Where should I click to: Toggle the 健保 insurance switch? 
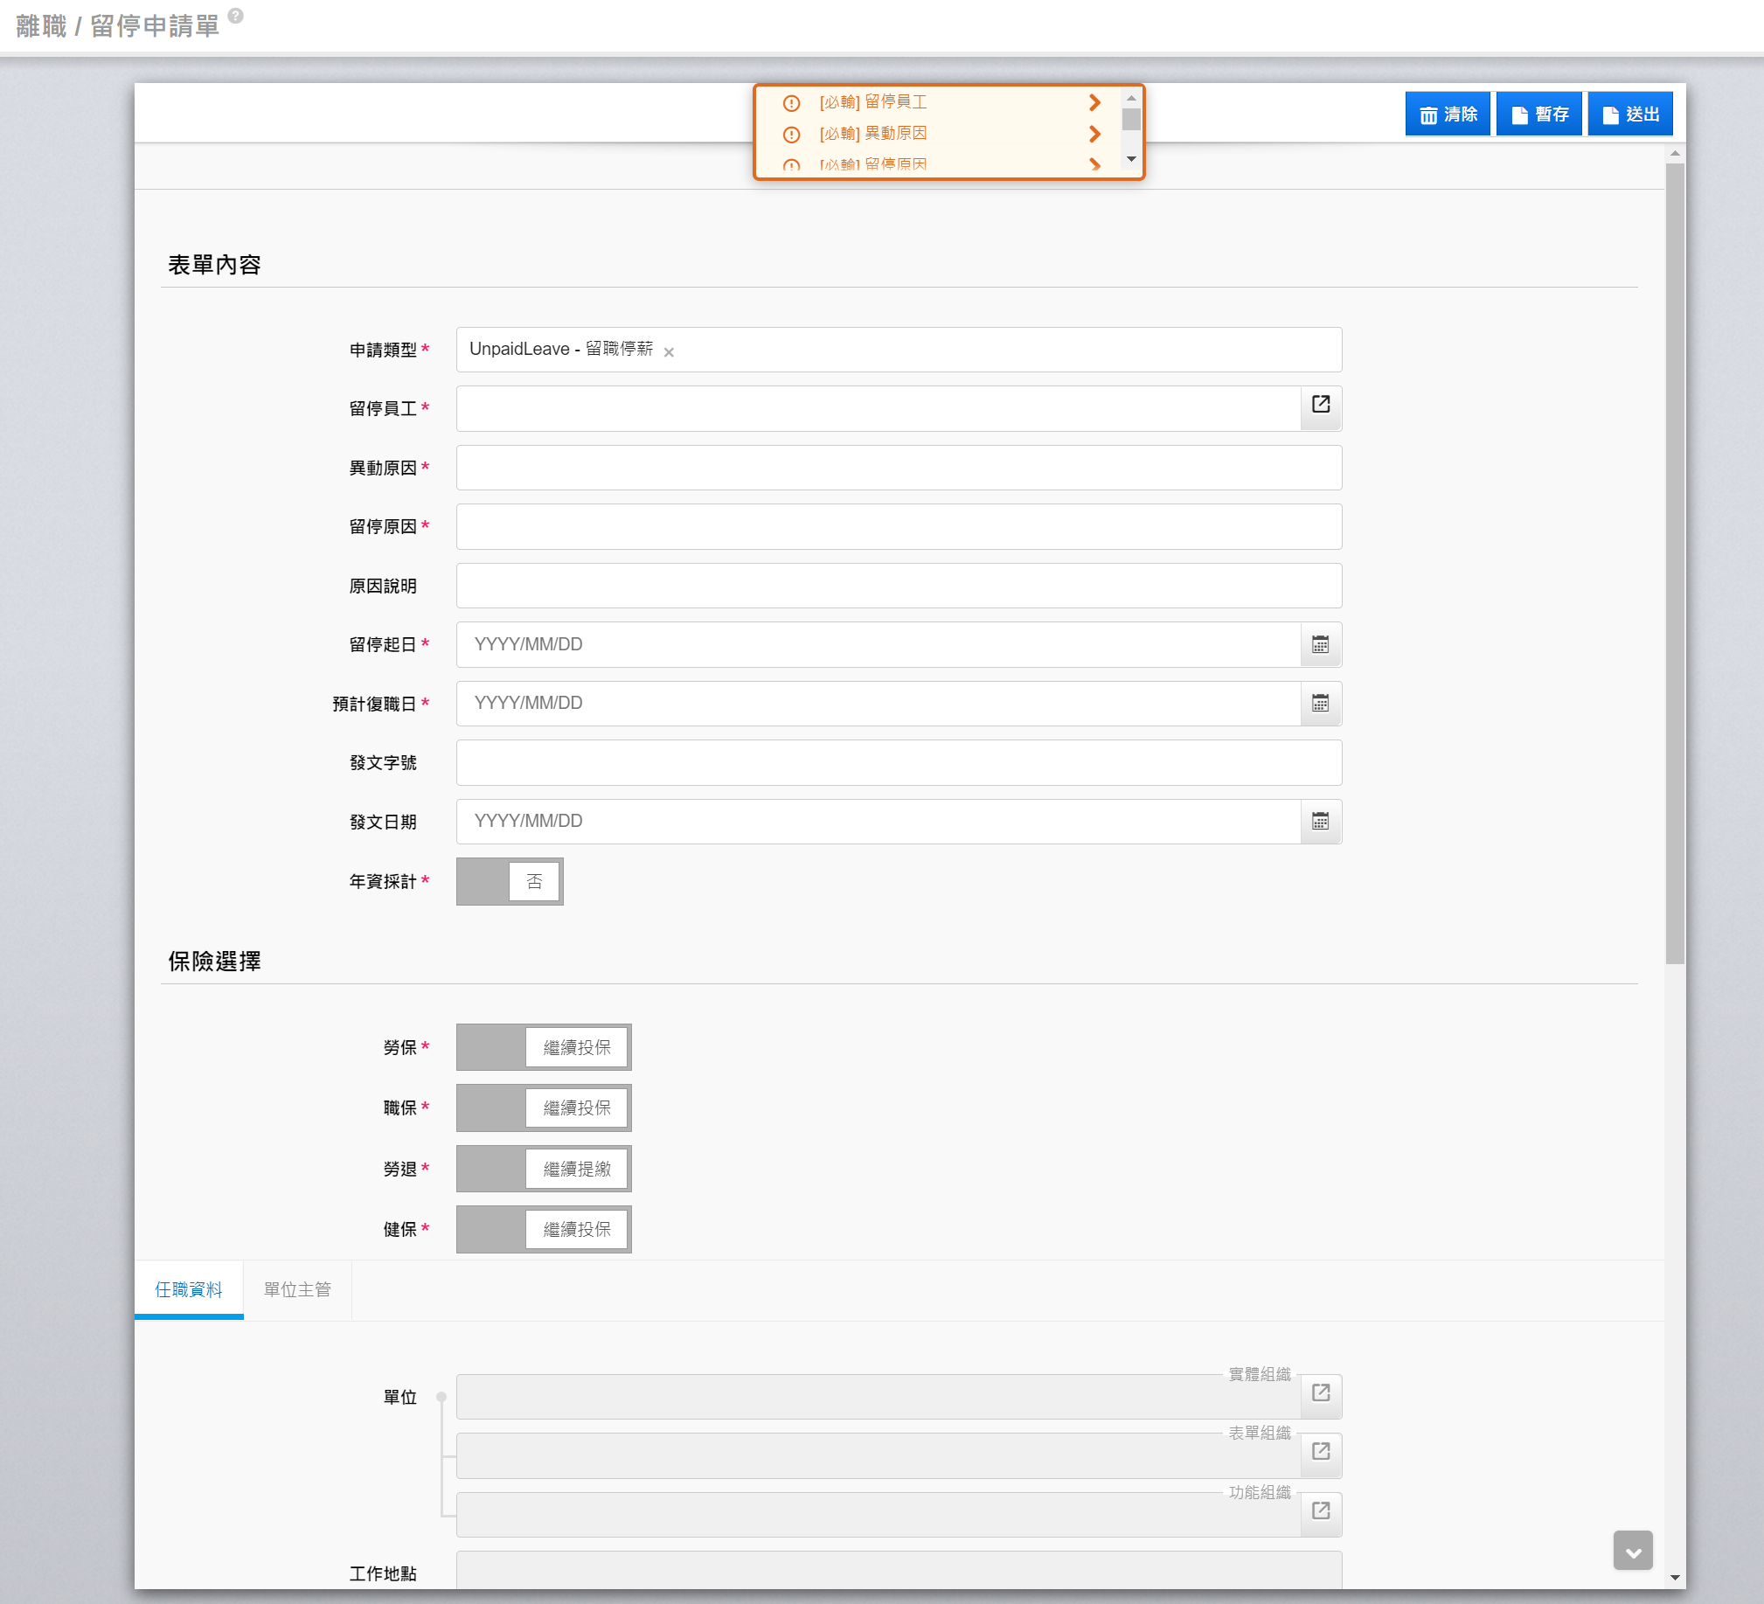543,1230
